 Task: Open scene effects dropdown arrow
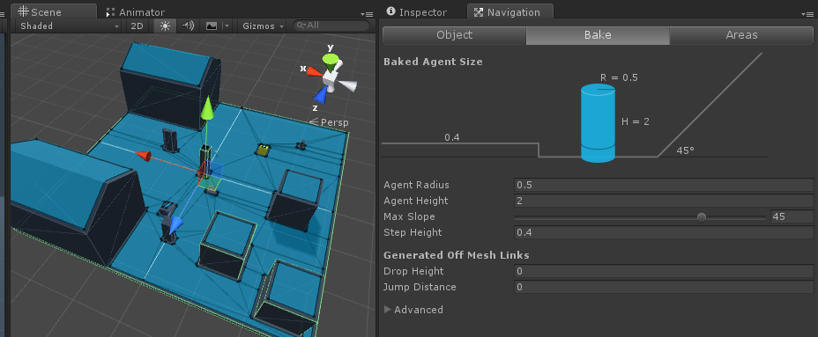pyautogui.click(x=227, y=26)
